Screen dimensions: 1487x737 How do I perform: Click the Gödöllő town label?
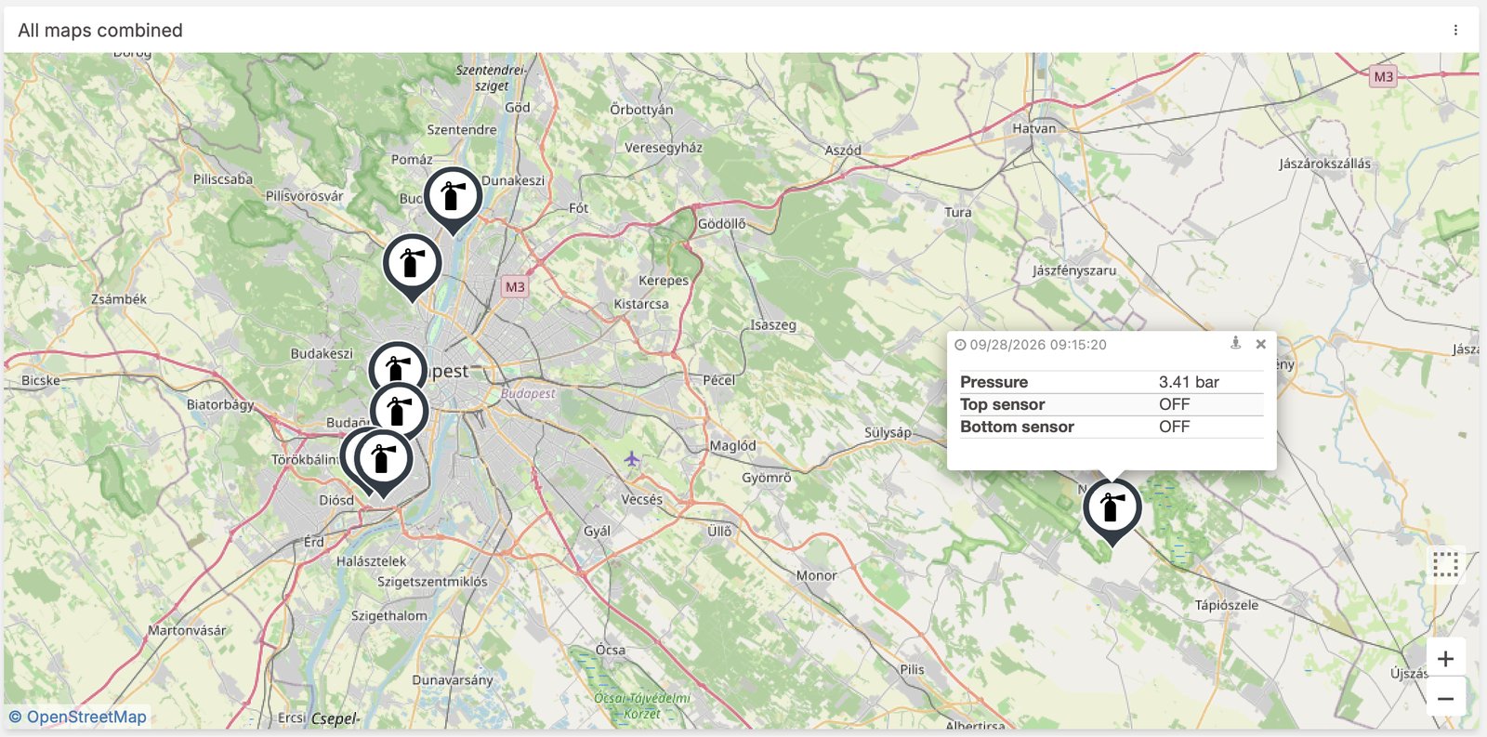coord(722,223)
